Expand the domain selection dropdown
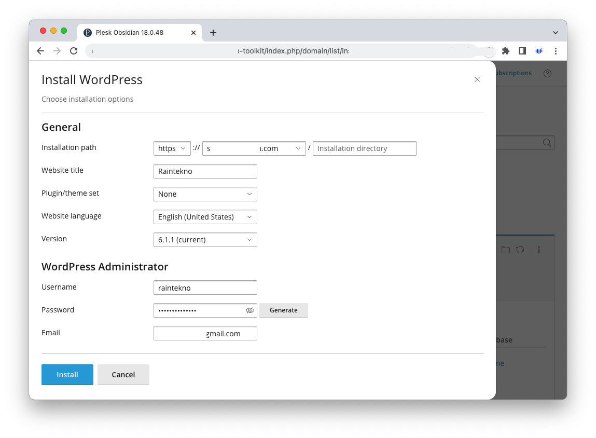Viewport: 596px width, 438px height. pyautogui.click(x=254, y=148)
